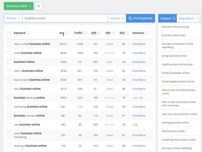Click the Find Keywords button
The image size is (202, 152).
tap(140, 18)
